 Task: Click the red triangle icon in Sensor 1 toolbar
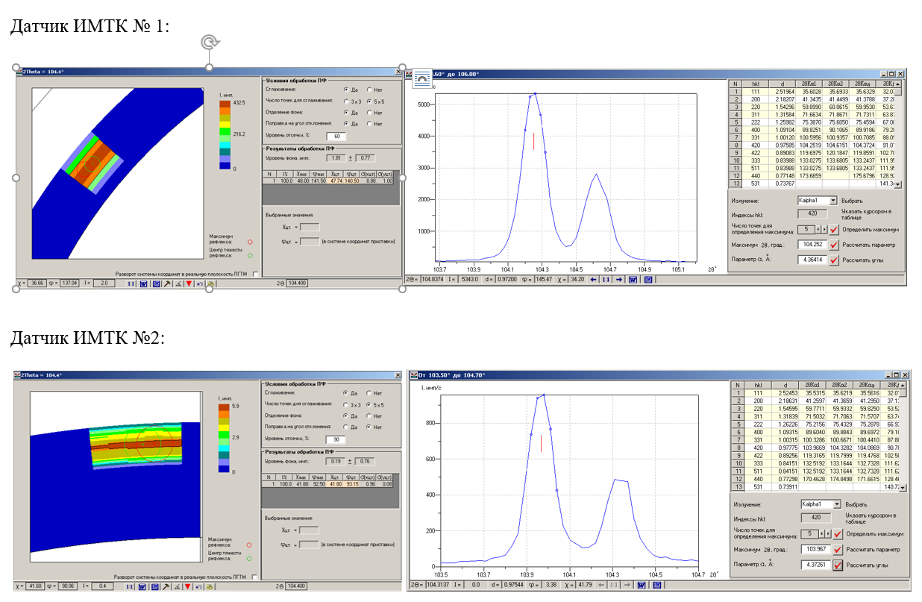[189, 283]
